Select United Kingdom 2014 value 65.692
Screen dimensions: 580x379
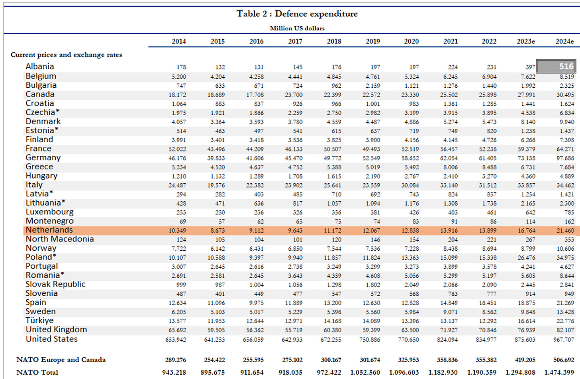click(x=177, y=330)
